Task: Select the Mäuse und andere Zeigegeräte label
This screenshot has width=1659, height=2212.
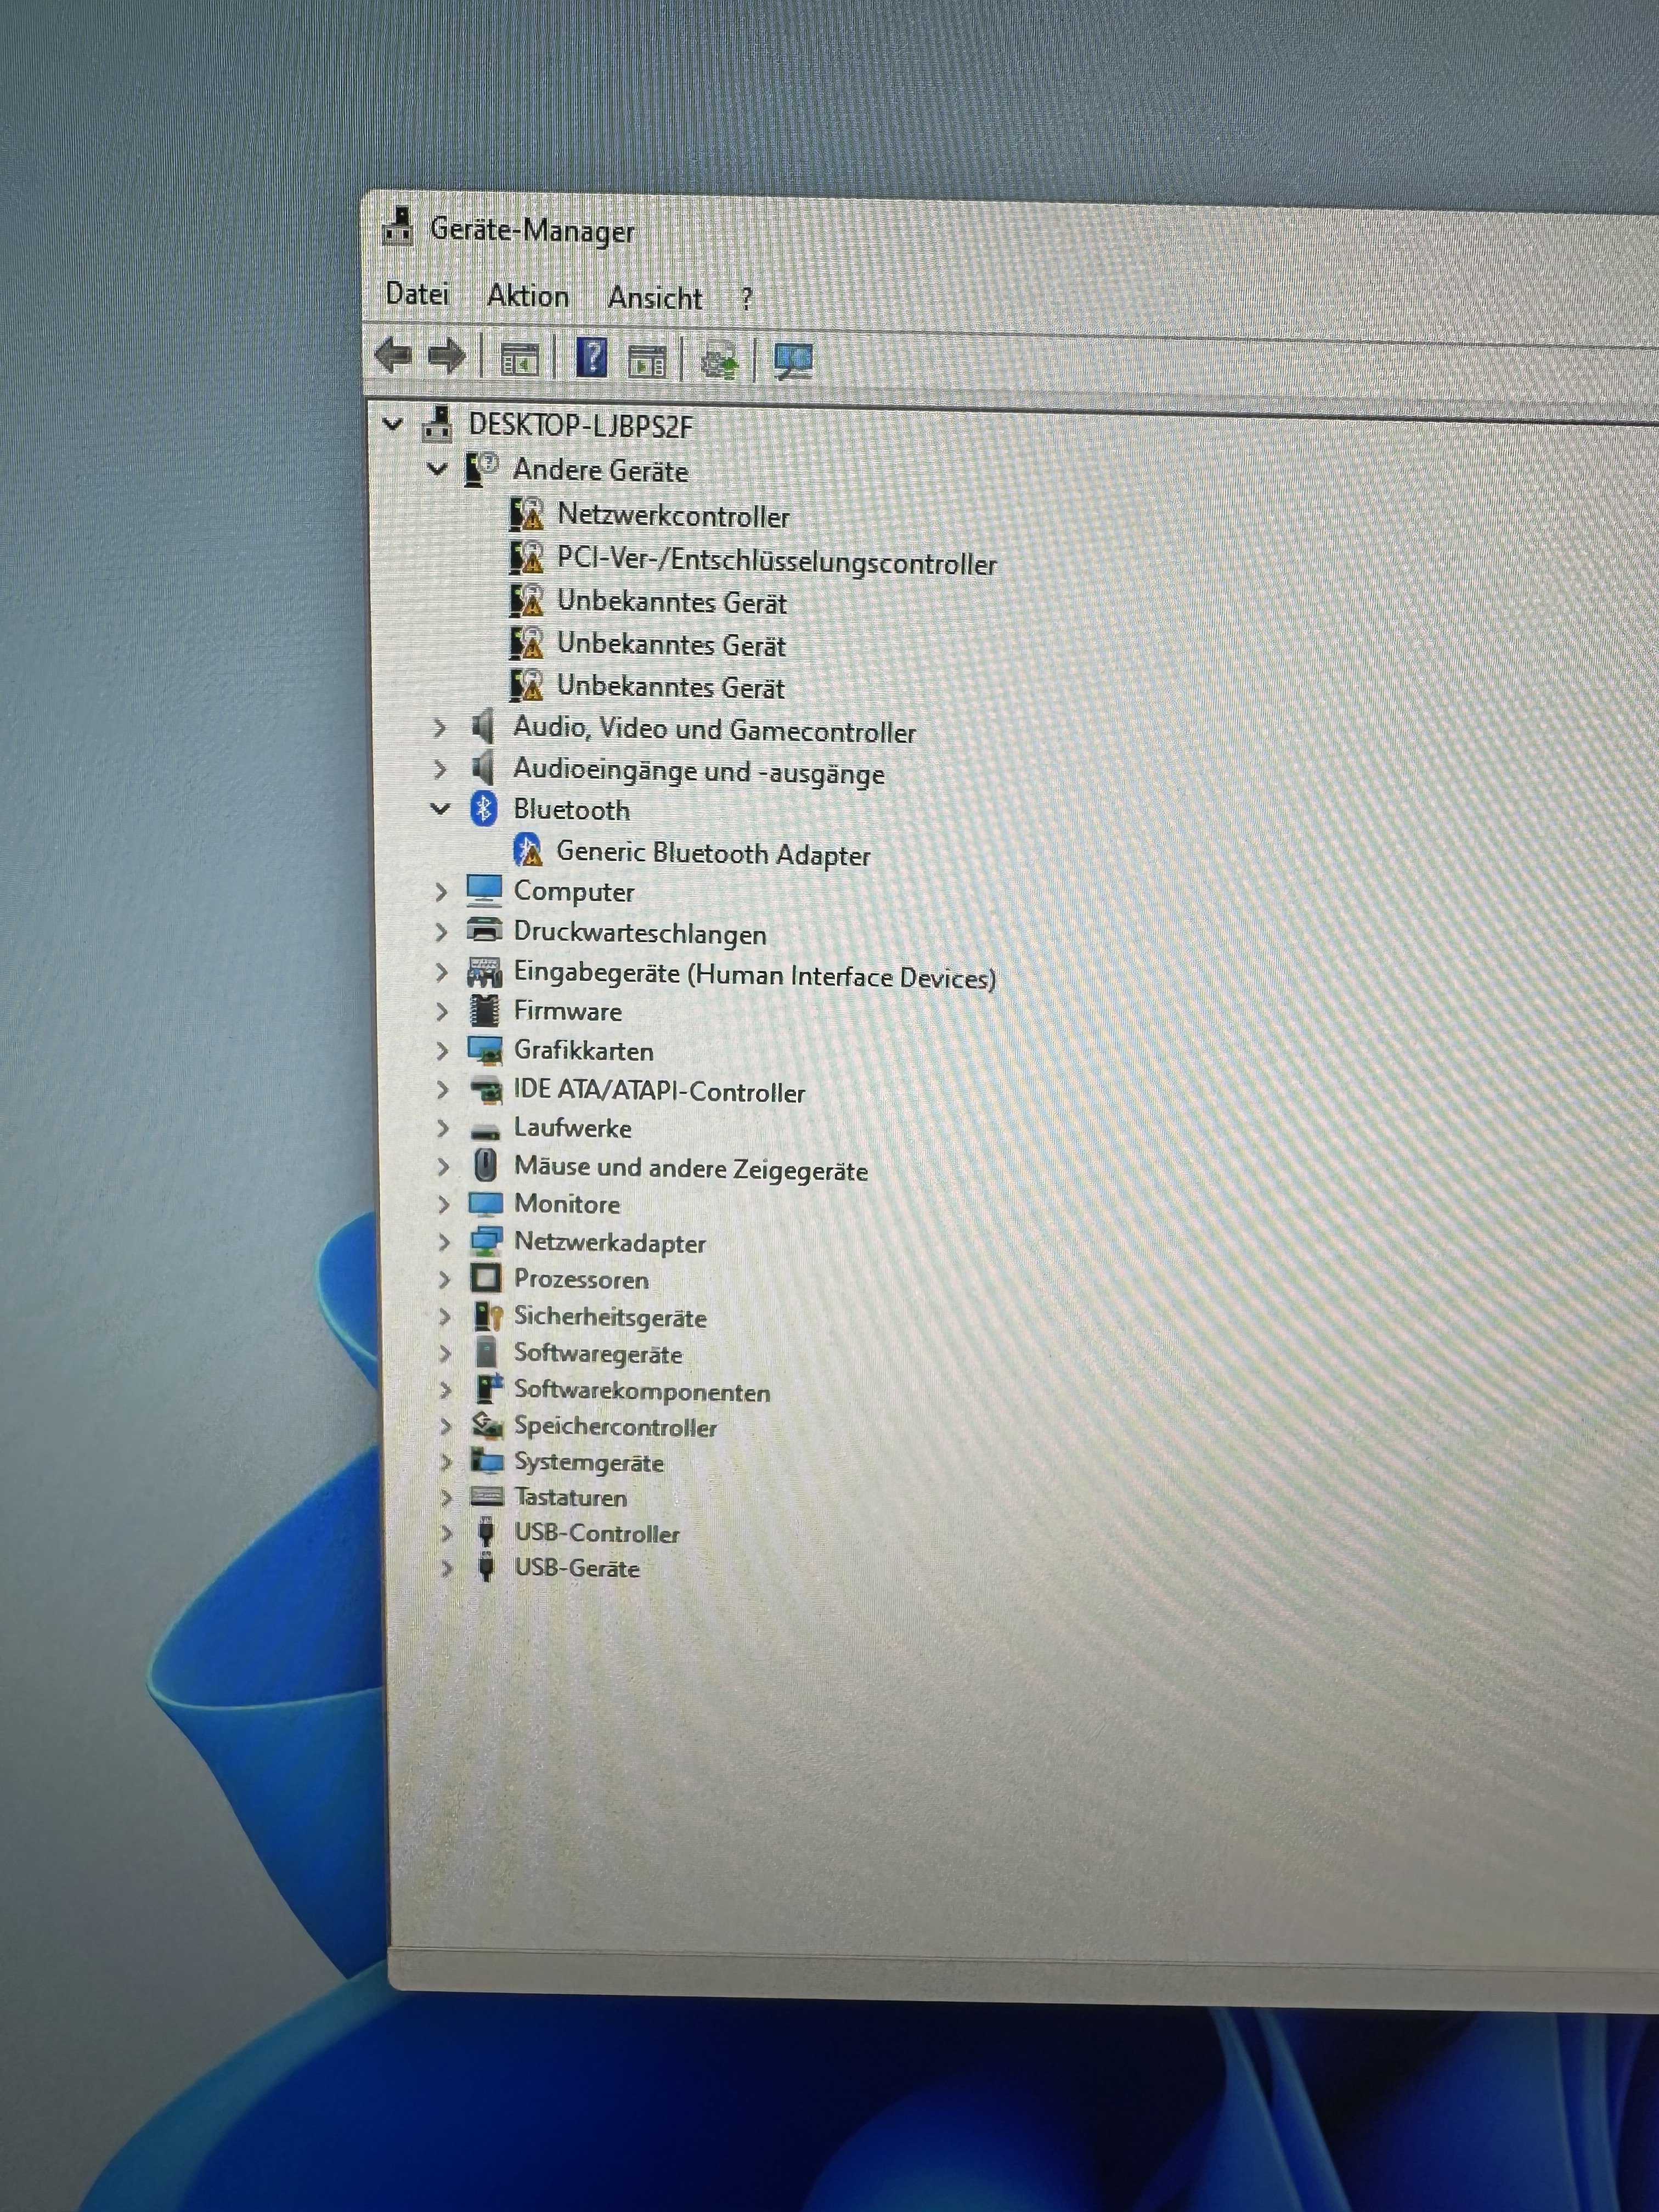Action: click(691, 1168)
